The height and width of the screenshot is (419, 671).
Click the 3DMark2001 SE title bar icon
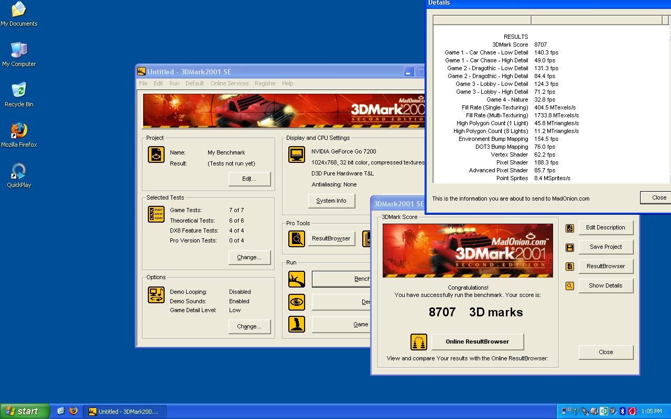point(141,72)
